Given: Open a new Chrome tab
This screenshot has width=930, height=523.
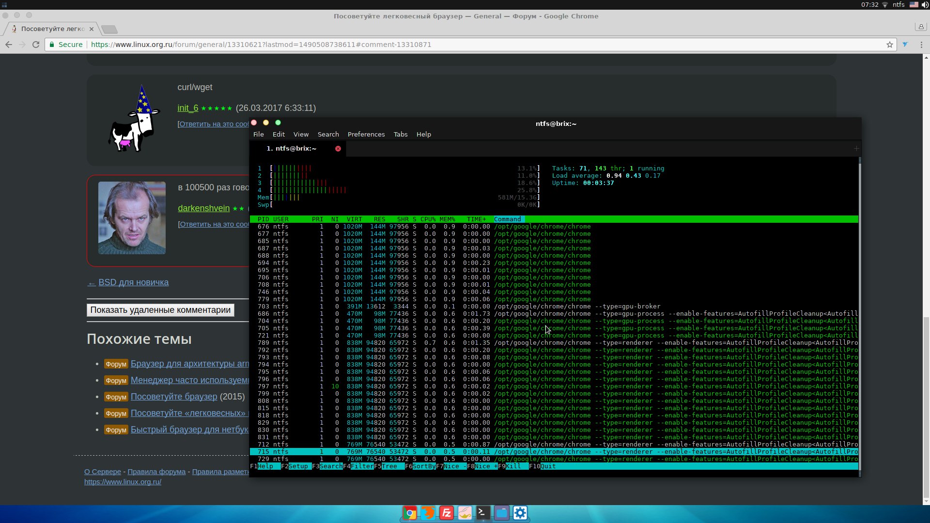Looking at the screenshot, I should (x=109, y=30).
